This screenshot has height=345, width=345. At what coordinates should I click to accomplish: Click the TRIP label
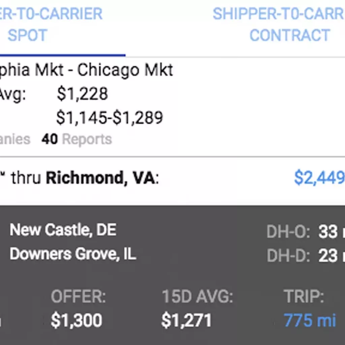(304, 296)
